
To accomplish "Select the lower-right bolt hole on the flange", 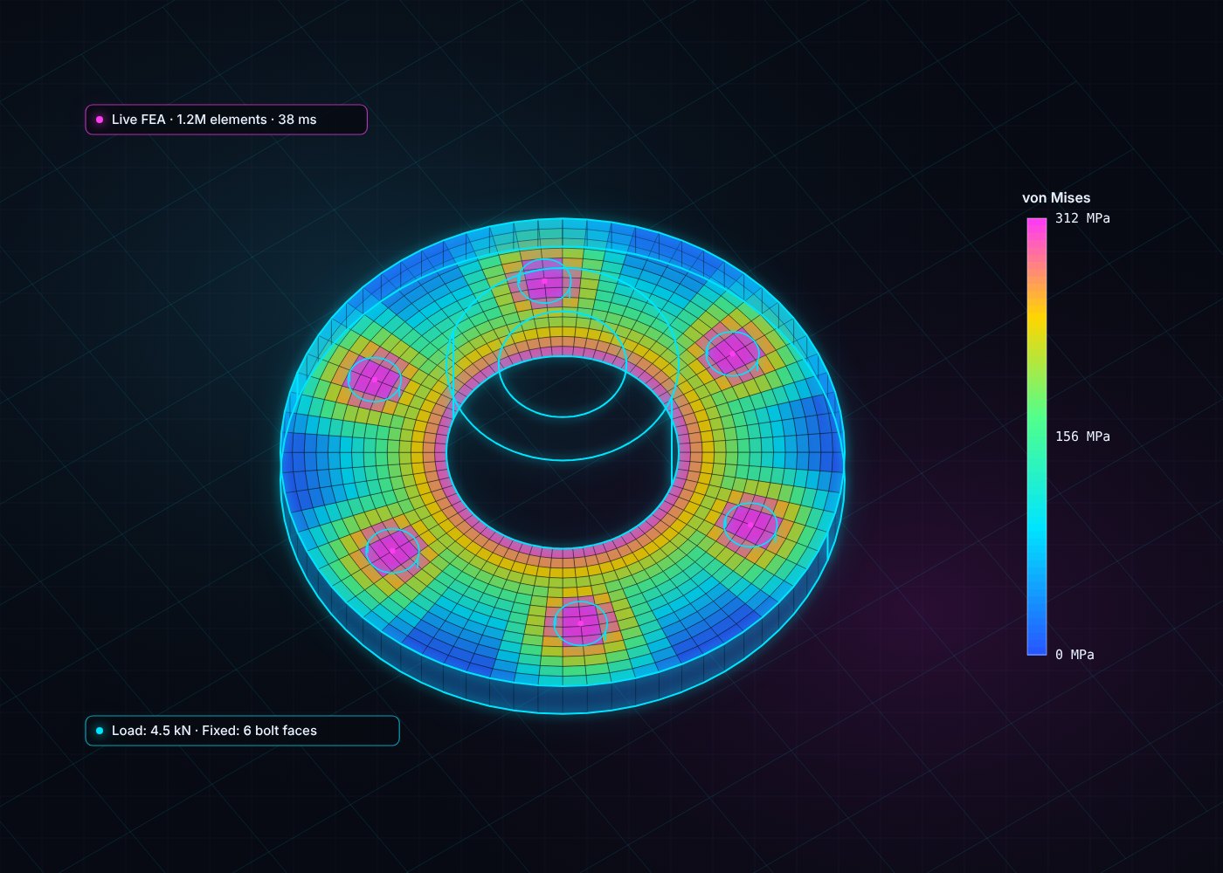I will [750, 525].
